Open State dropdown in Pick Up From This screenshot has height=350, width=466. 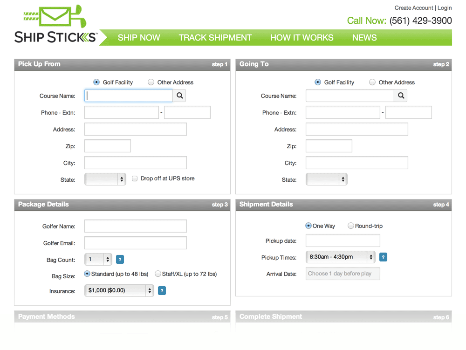tap(105, 179)
